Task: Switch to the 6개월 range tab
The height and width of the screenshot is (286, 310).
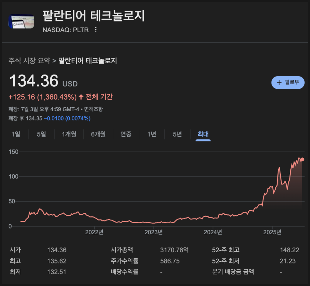Action: (98, 134)
